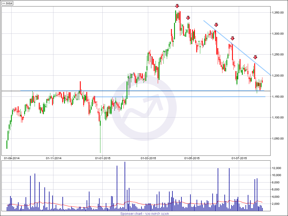Click the rightmost red arrow marker
Image resolution: width=288 pixels, height=216 pixels.
255,57
